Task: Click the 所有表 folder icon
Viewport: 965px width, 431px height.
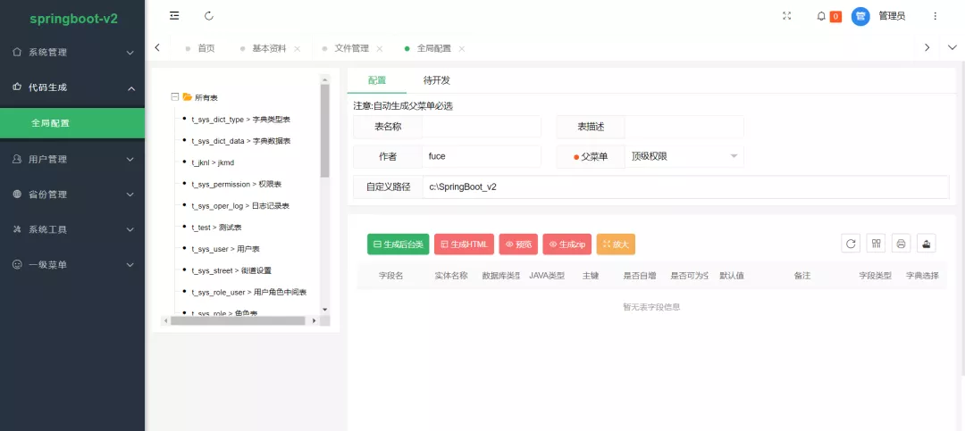Action: [187, 97]
